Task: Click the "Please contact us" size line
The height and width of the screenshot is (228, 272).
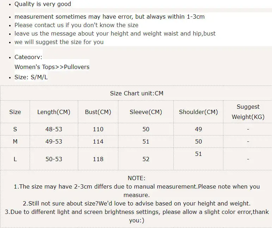Action: [x=76, y=25]
